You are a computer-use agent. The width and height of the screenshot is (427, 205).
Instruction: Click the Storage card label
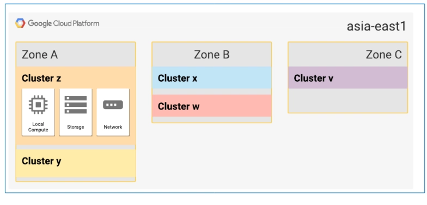tap(76, 127)
